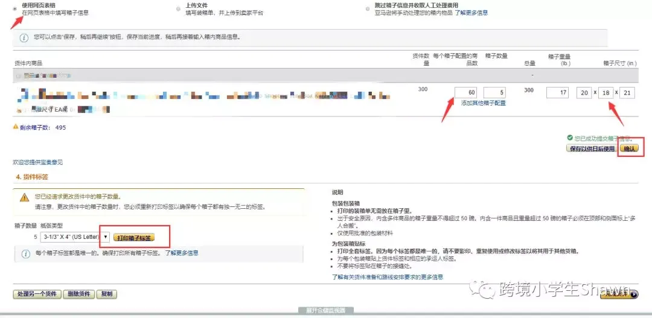Click 保存以供日后使用 button
This screenshot has height=318, width=652.
point(591,148)
